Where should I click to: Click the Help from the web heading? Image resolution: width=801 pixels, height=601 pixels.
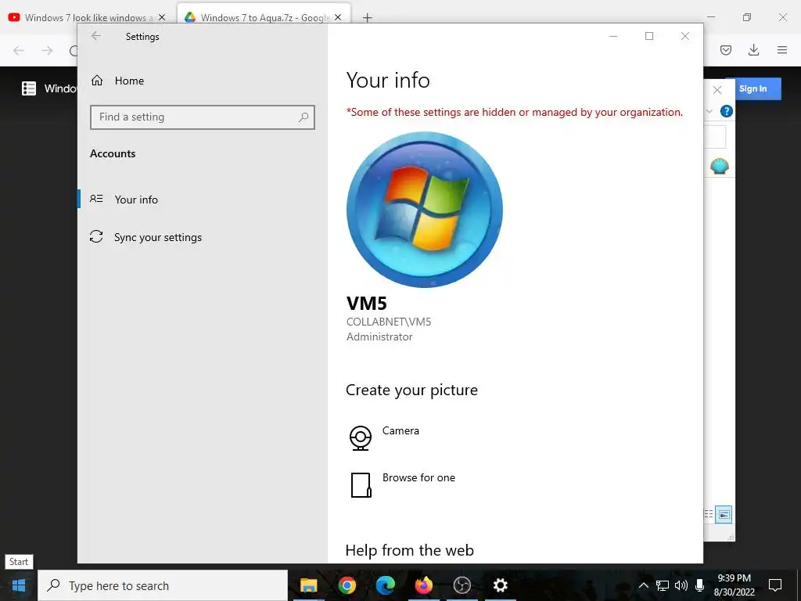(410, 550)
